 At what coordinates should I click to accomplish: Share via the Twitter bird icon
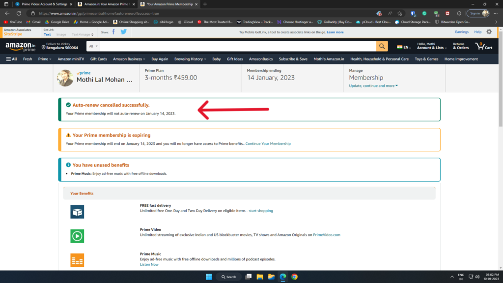coord(123,32)
